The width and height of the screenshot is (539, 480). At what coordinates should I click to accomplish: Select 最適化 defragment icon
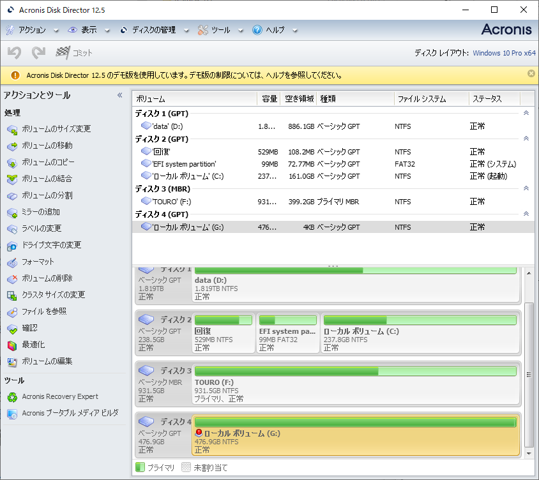12,345
